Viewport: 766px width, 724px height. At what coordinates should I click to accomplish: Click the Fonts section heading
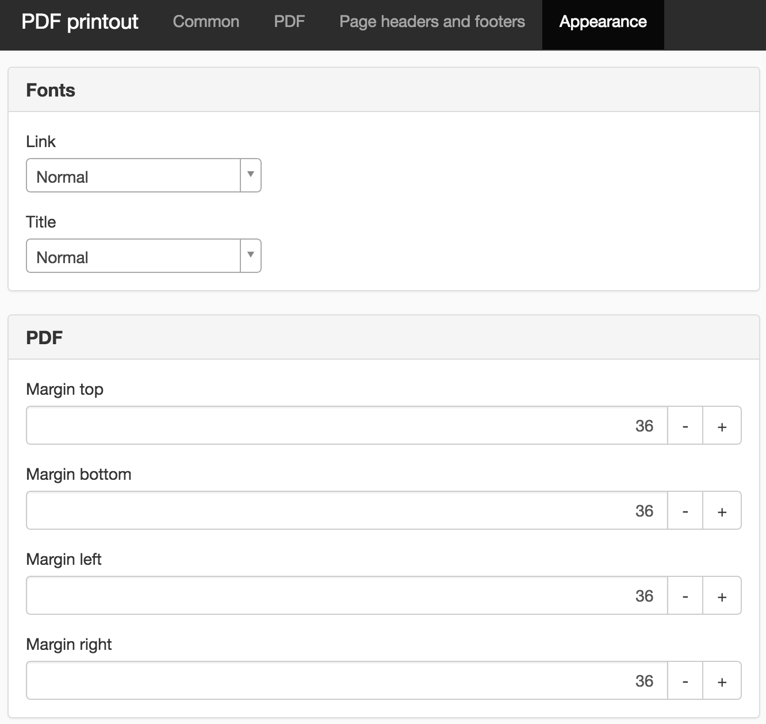pos(51,90)
